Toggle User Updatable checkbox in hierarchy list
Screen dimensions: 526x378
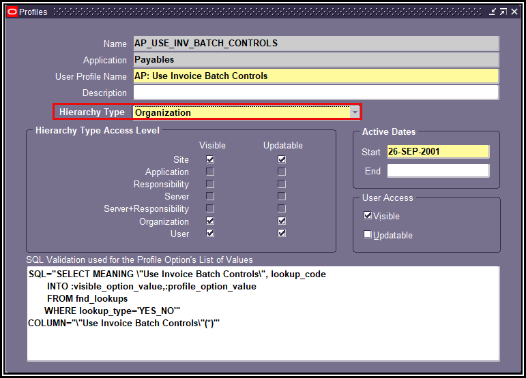coord(282,233)
